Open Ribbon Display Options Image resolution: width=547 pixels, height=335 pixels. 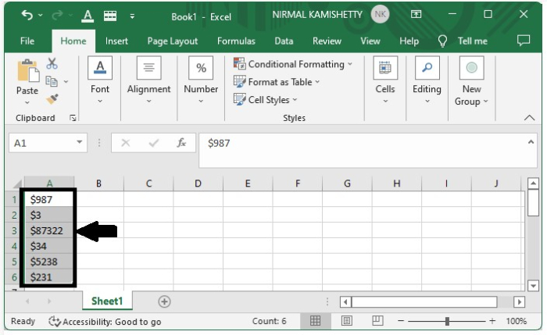[416, 14]
